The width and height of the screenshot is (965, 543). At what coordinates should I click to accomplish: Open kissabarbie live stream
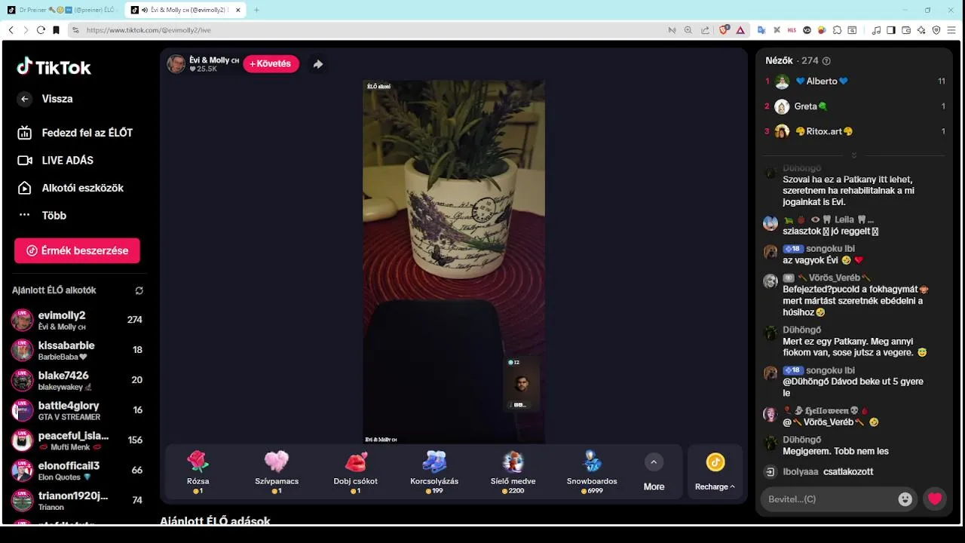pyautogui.click(x=77, y=350)
